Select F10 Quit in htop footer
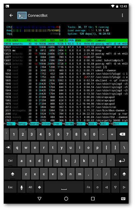The height and width of the screenshot is (210, 135). click(x=118, y=124)
